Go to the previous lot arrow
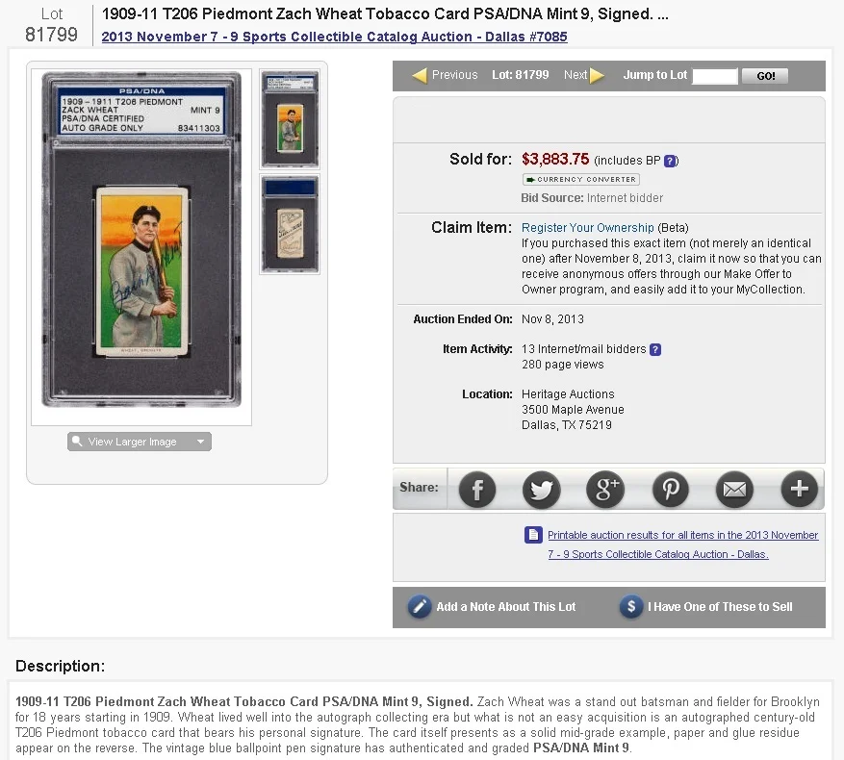The width and height of the screenshot is (844, 760). (420, 75)
